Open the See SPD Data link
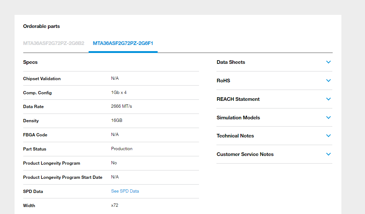This screenshot has width=365, height=214. [x=125, y=191]
